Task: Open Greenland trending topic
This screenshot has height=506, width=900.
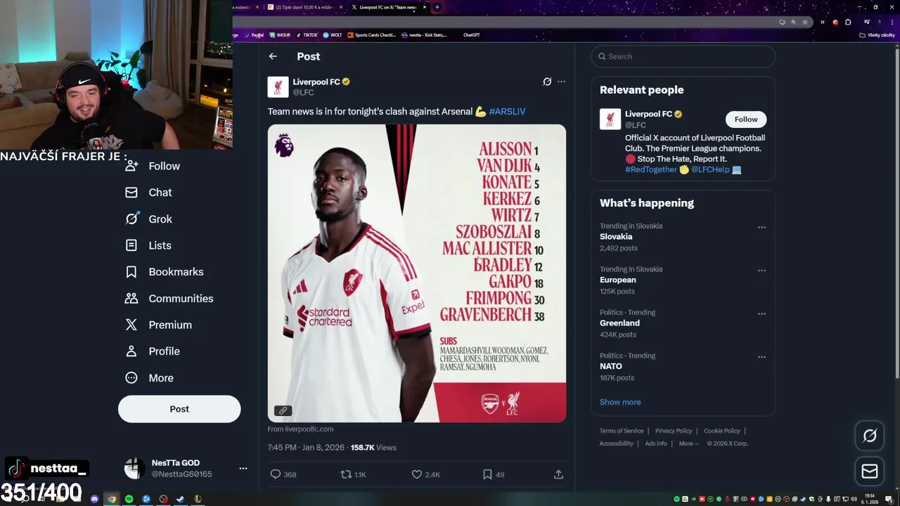Action: tap(619, 323)
